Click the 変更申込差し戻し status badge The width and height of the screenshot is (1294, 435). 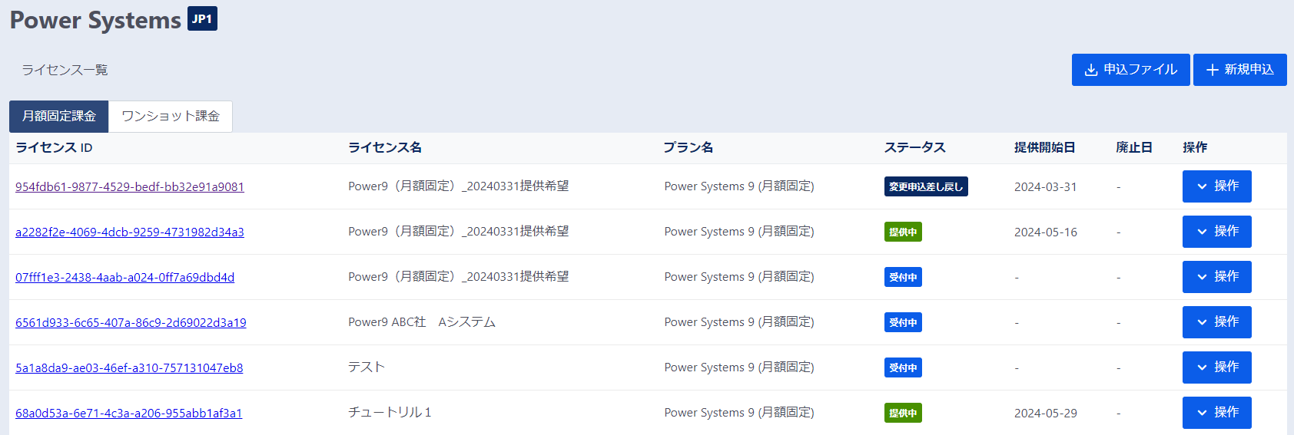pos(925,186)
